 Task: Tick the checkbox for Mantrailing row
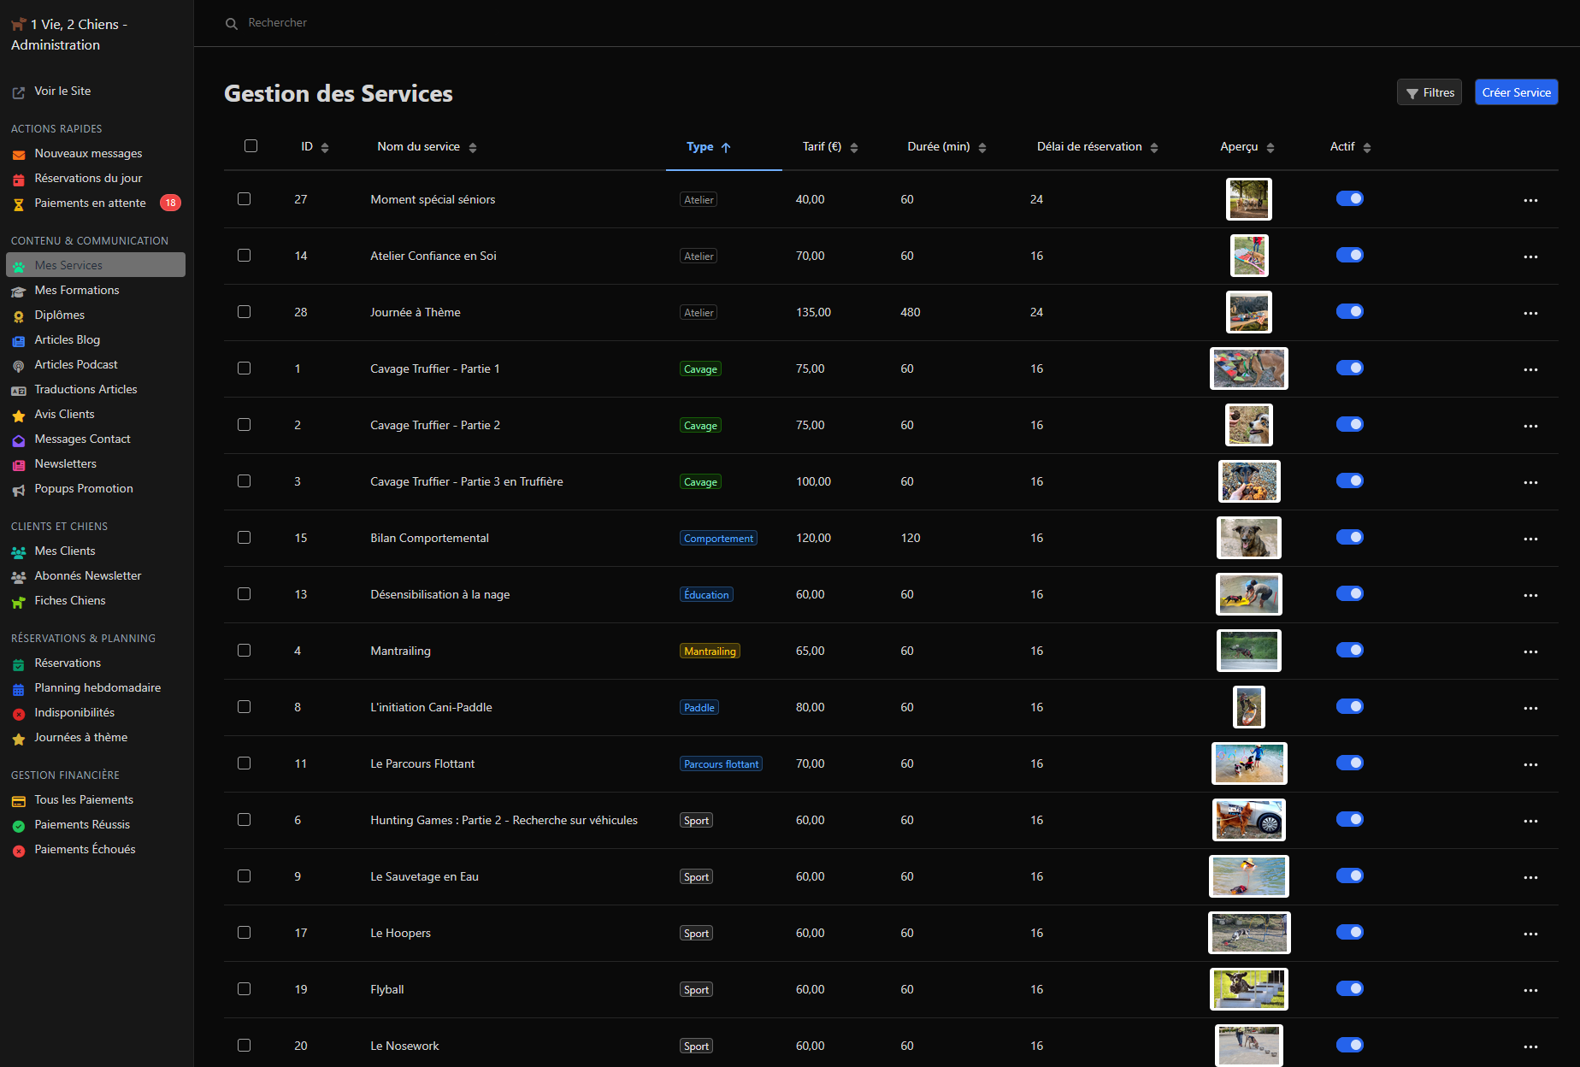[x=244, y=651]
